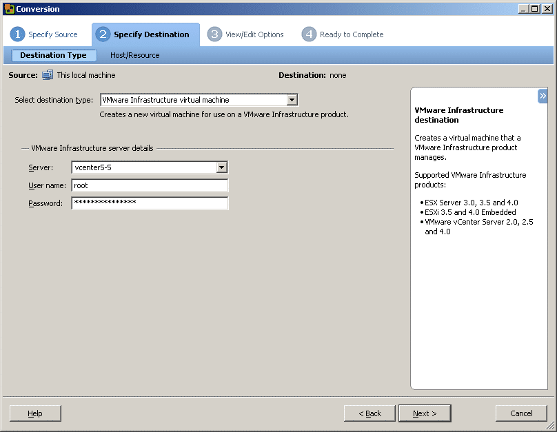Switch to the Host/Resource sub-tab

click(x=134, y=55)
